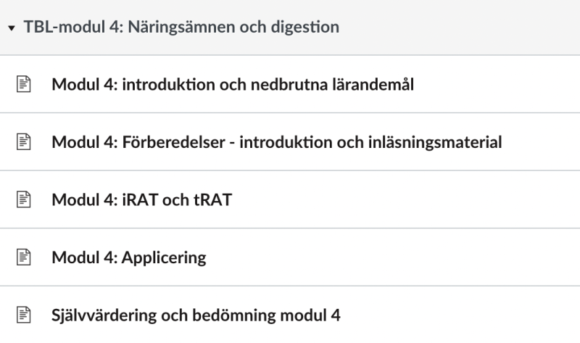Image resolution: width=580 pixels, height=343 pixels.
Task: Click the page icon next to Förberedelser item
Action: [24, 141]
